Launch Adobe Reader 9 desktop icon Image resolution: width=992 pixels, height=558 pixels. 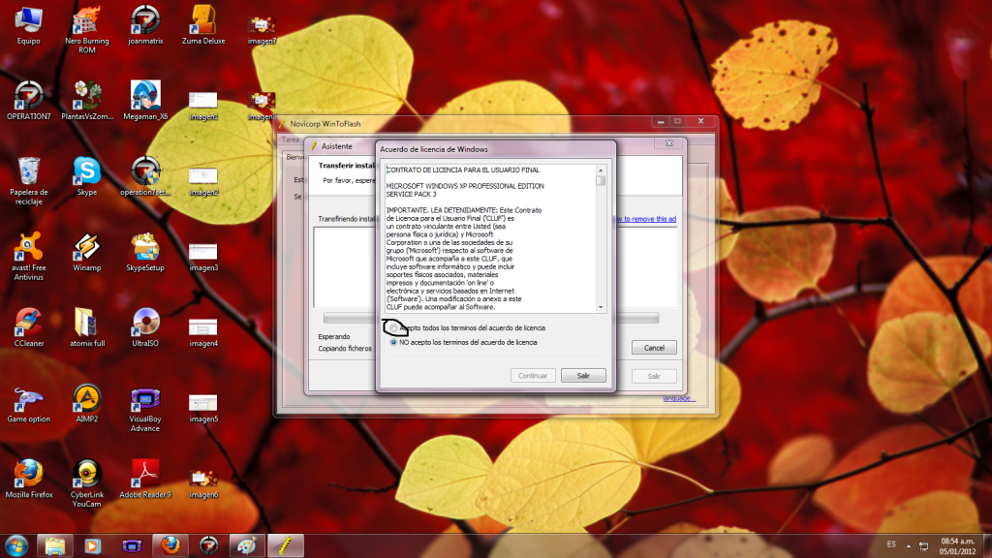(x=145, y=479)
